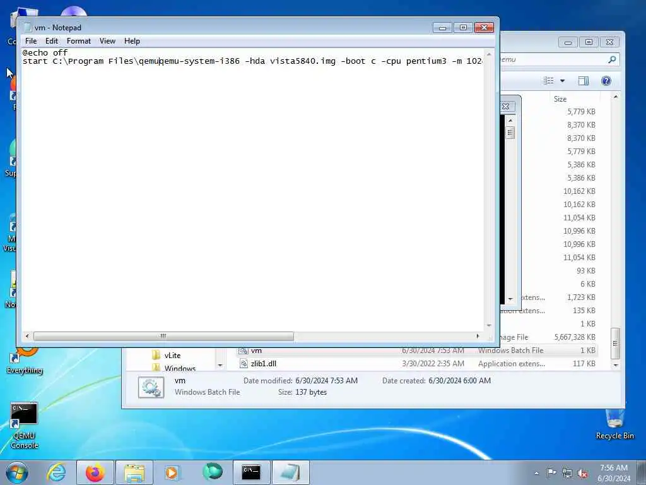646x485 pixels.
Task: Open the View menu in Notepad
Action: [107, 41]
